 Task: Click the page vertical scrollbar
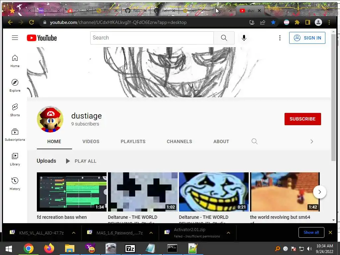tap(333, 98)
